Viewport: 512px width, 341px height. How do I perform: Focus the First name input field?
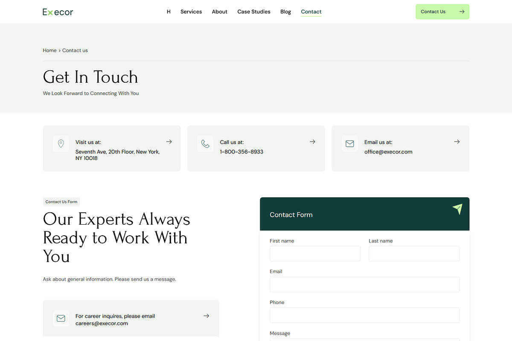tap(315, 254)
